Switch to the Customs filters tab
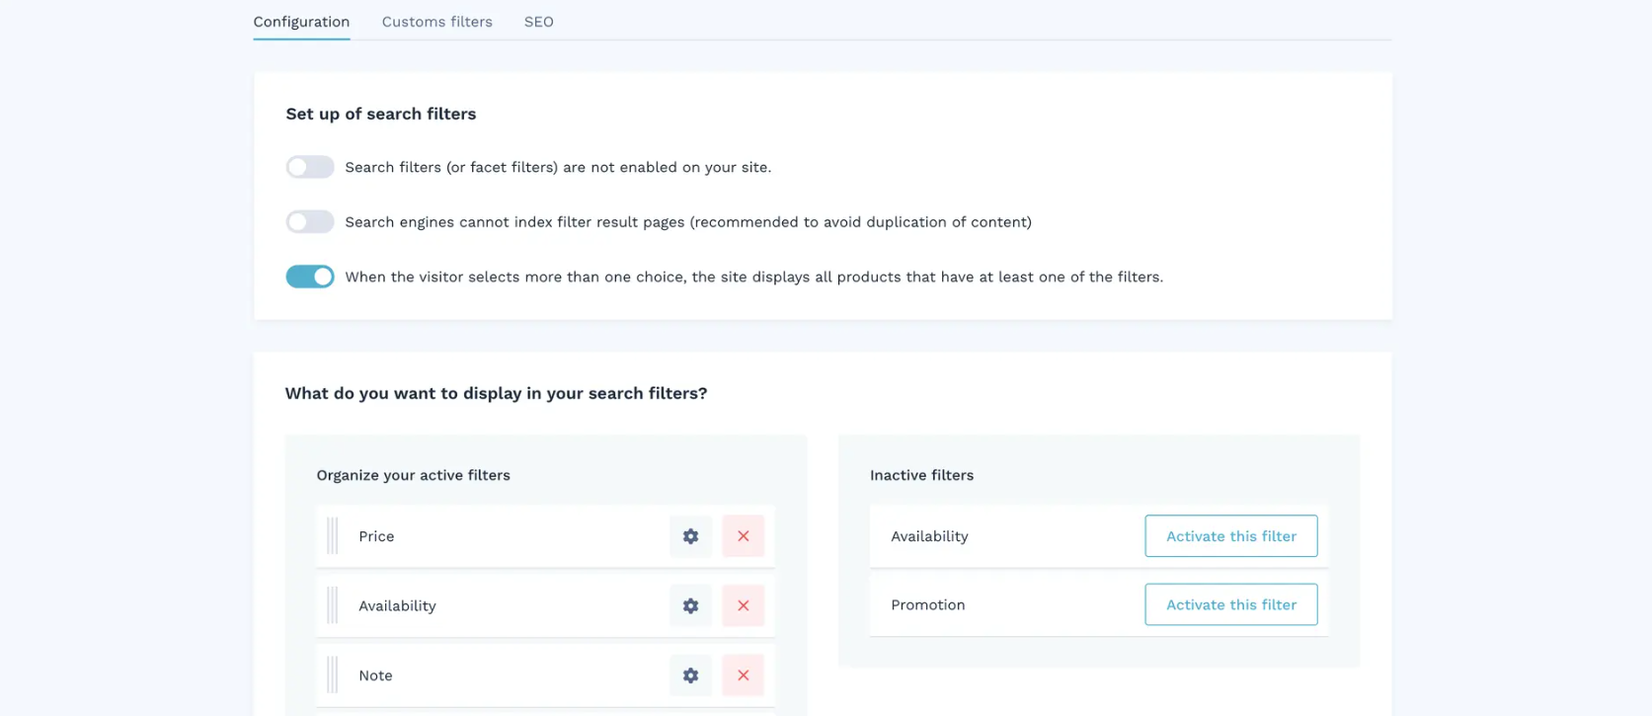Image resolution: width=1652 pixels, height=716 pixels. [x=437, y=22]
